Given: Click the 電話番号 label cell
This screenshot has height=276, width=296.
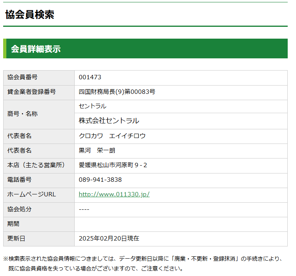Looking at the screenshot, I should (x=19, y=180).
